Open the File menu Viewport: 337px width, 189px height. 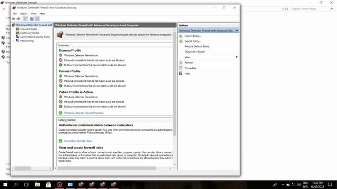click(x=15, y=14)
